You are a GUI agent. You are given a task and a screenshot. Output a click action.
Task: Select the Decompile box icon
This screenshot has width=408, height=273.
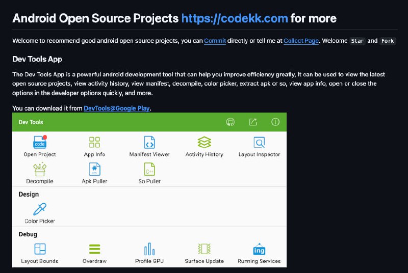[x=40, y=170]
